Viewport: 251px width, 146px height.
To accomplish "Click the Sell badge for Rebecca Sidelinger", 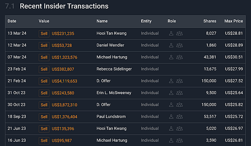I will click(44, 69).
